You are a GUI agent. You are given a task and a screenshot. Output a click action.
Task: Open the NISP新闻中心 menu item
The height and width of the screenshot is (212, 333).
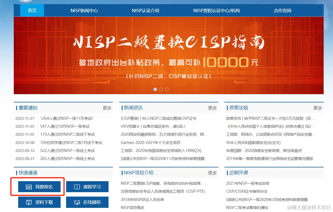click(x=84, y=10)
